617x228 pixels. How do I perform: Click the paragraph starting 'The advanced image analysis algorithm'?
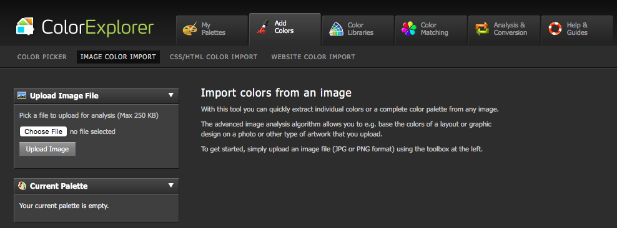(x=346, y=129)
